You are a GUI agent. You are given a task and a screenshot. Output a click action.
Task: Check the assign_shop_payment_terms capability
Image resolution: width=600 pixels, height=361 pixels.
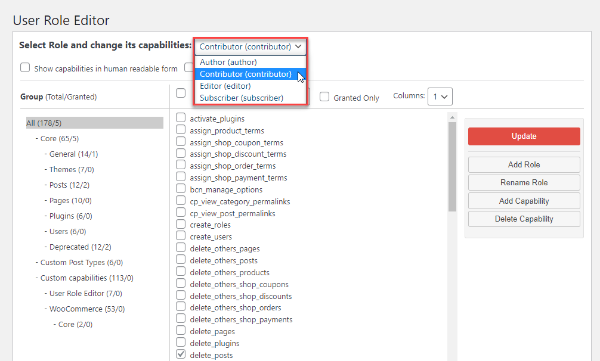pos(181,177)
